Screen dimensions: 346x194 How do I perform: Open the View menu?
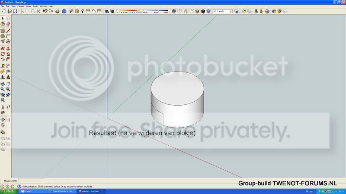(x=13, y=6)
